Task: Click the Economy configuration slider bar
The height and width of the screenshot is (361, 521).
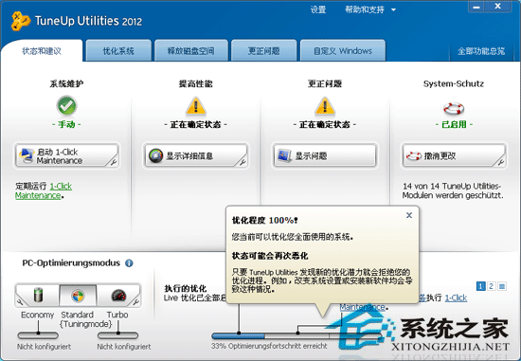Action: [x=38, y=335]
